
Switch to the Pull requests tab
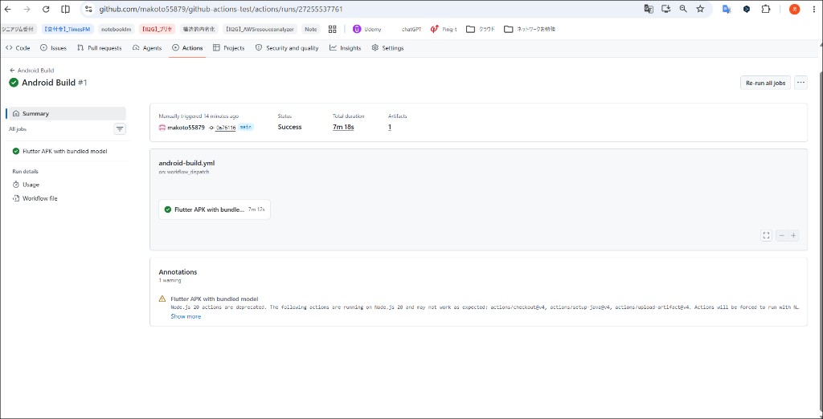click(99, 47)
